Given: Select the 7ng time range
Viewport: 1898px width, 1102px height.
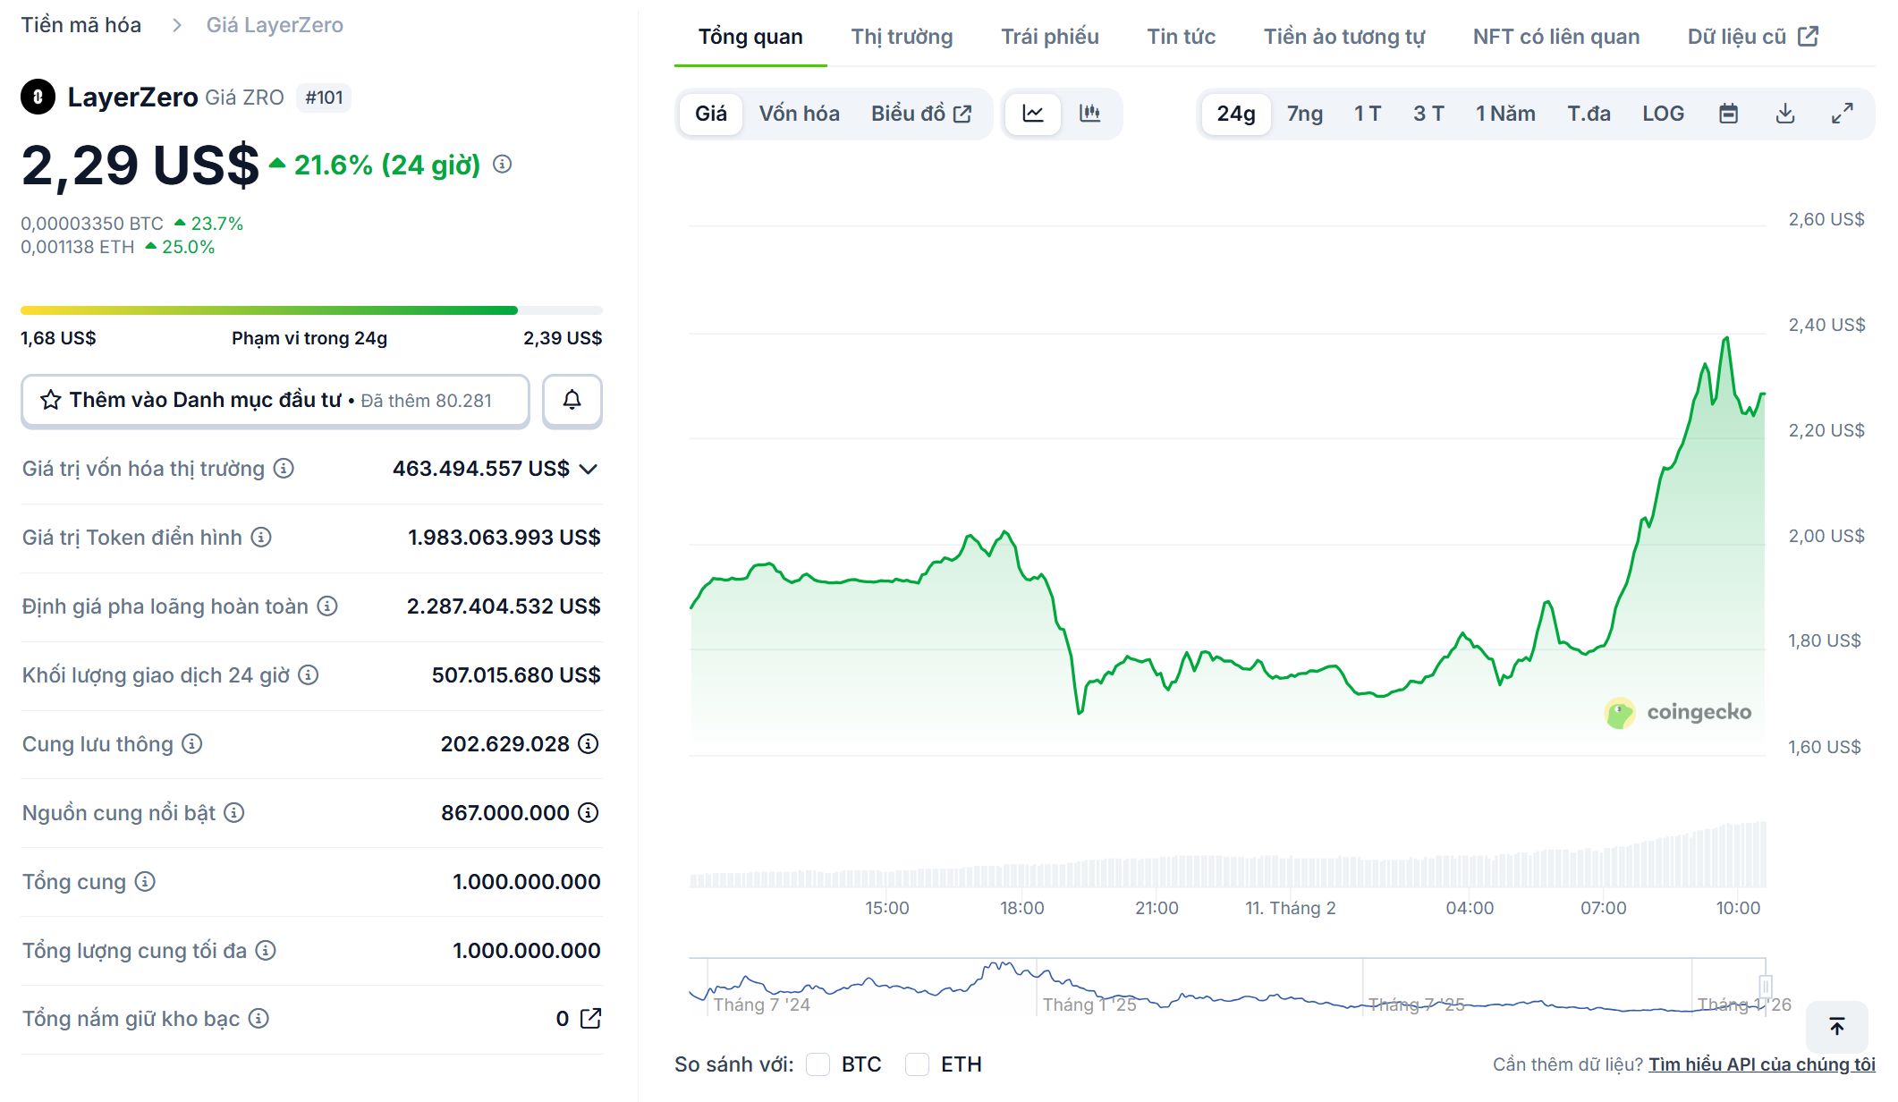Looking at the screenshot, I should point(1304,114).
